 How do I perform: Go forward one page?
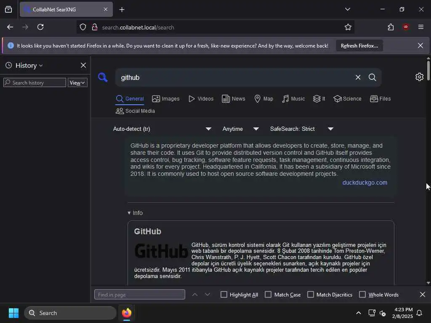[25, 27]
